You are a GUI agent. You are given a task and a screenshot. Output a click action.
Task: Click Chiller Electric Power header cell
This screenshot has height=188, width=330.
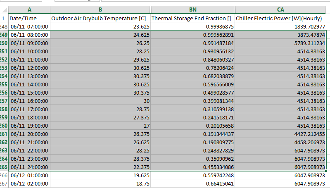(280, 18)
